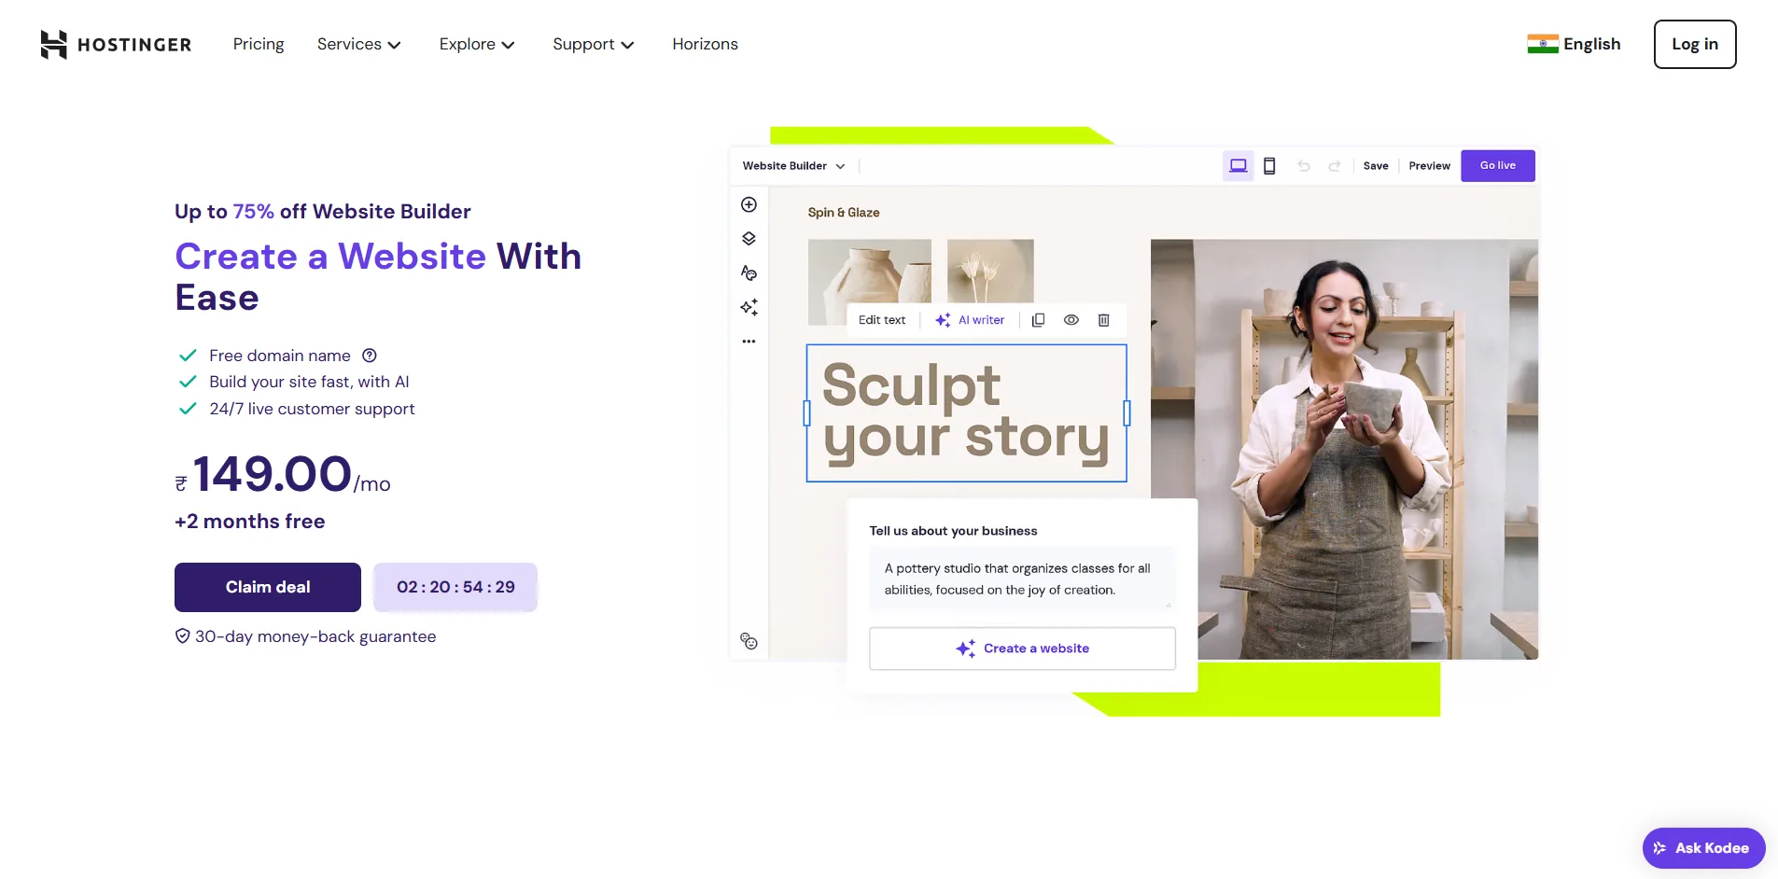
Task: Click the three-dot more options icon
Action: click(749, 342)
